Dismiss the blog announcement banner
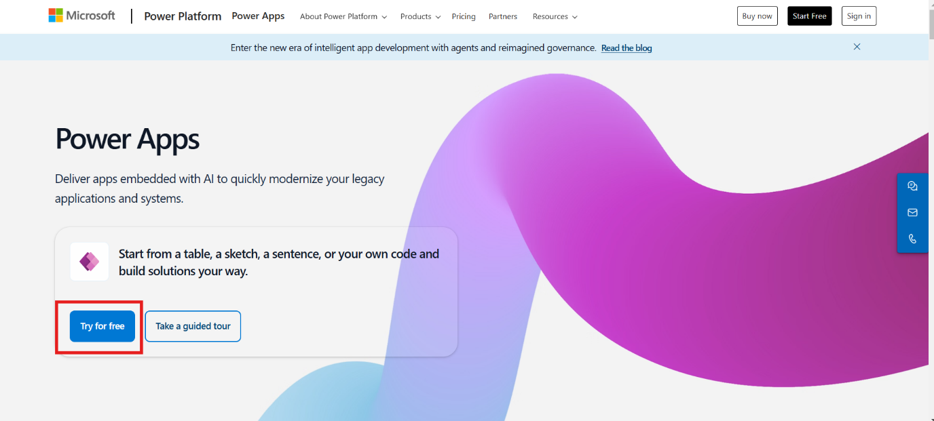This screenshot has height=421, width=934. [x=857, y=47]
